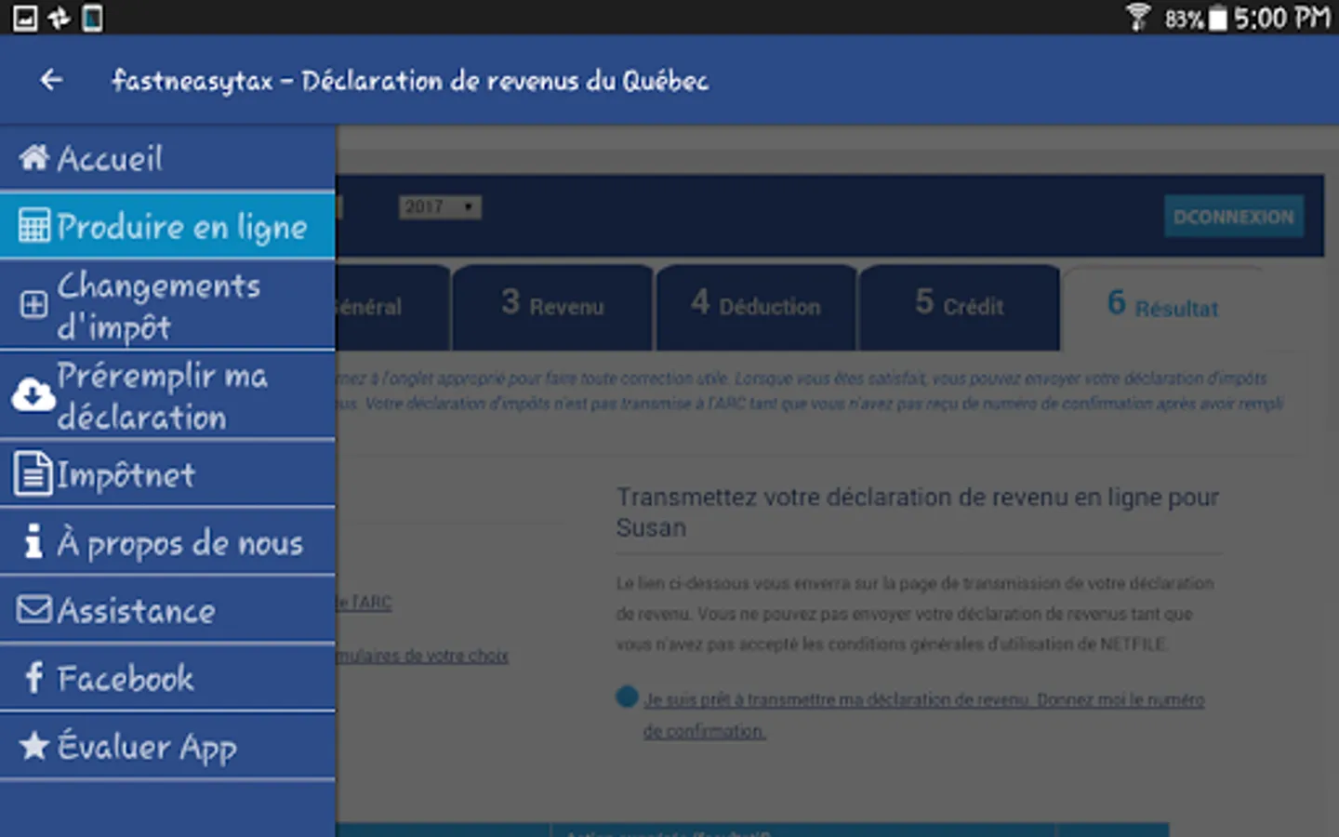This screenshot has width=1339, height=837.
Task: Select Évaluer App menu entry
Action: [x=167, y=746]
